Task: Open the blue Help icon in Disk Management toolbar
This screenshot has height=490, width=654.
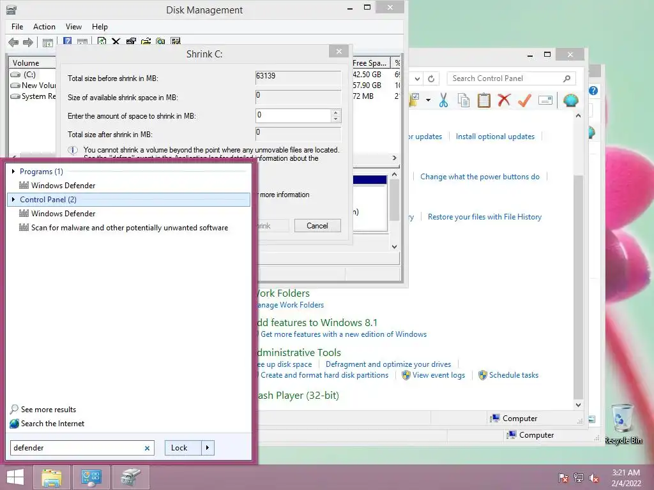Action: pyautogui.click(x=67, y=41)
